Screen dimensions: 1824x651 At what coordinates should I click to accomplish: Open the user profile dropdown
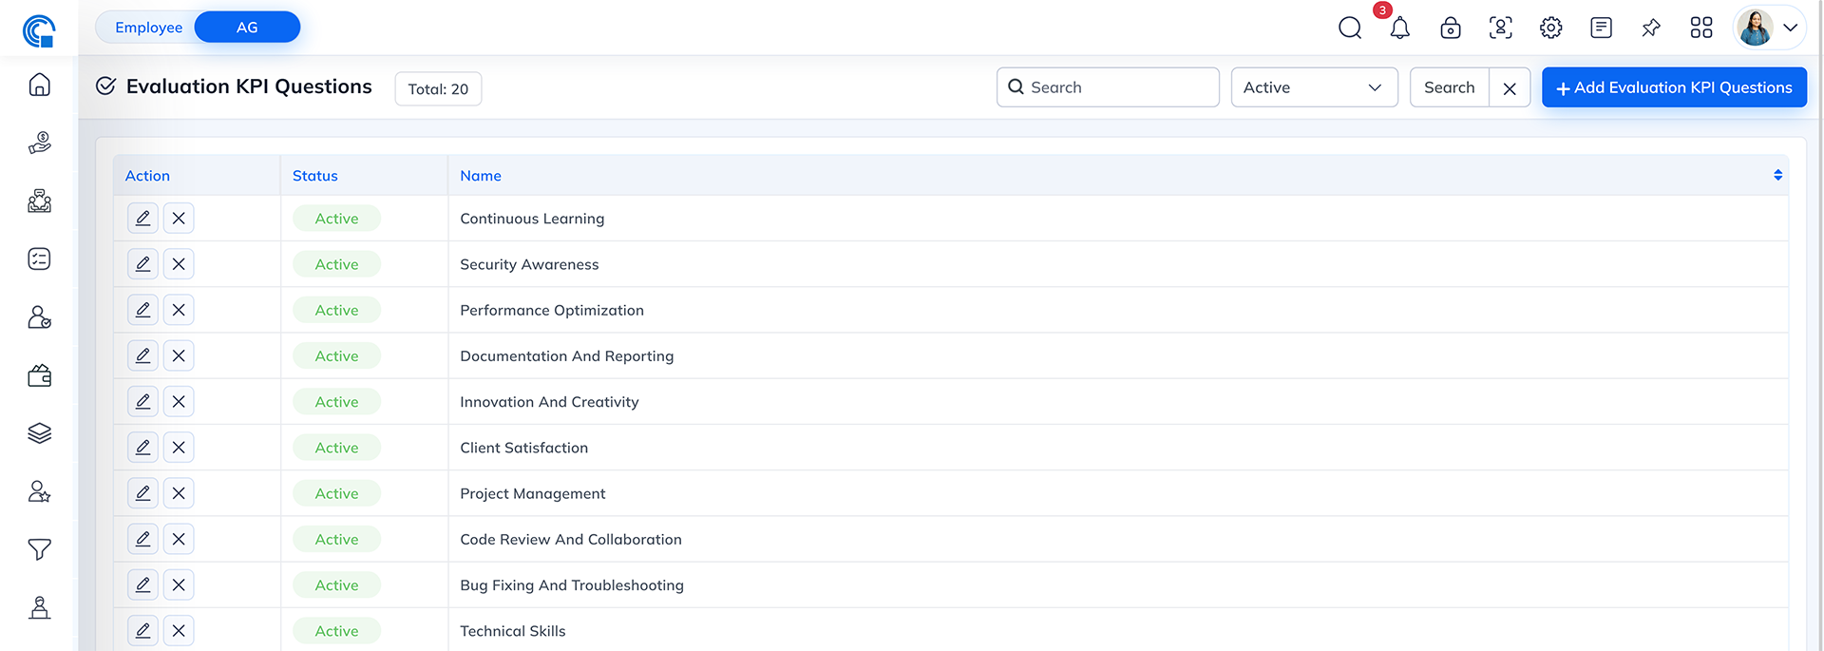pos(1769,28)
